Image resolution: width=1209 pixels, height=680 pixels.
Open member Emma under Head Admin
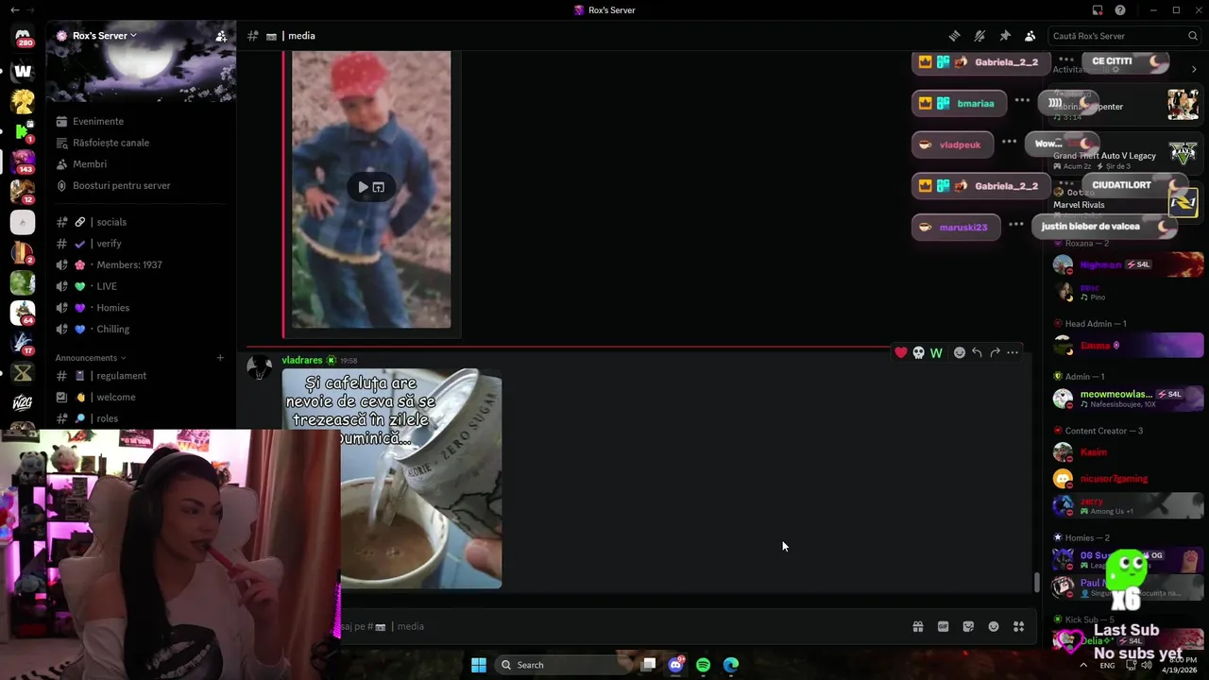click(1128, 346)
